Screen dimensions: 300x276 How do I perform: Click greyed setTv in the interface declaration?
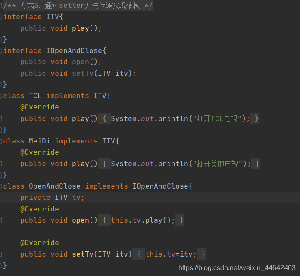[82, 73]
